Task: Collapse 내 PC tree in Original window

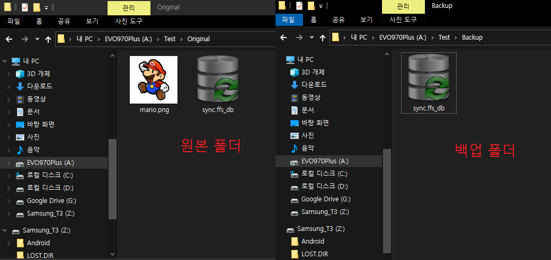Action: click(5, 61)
